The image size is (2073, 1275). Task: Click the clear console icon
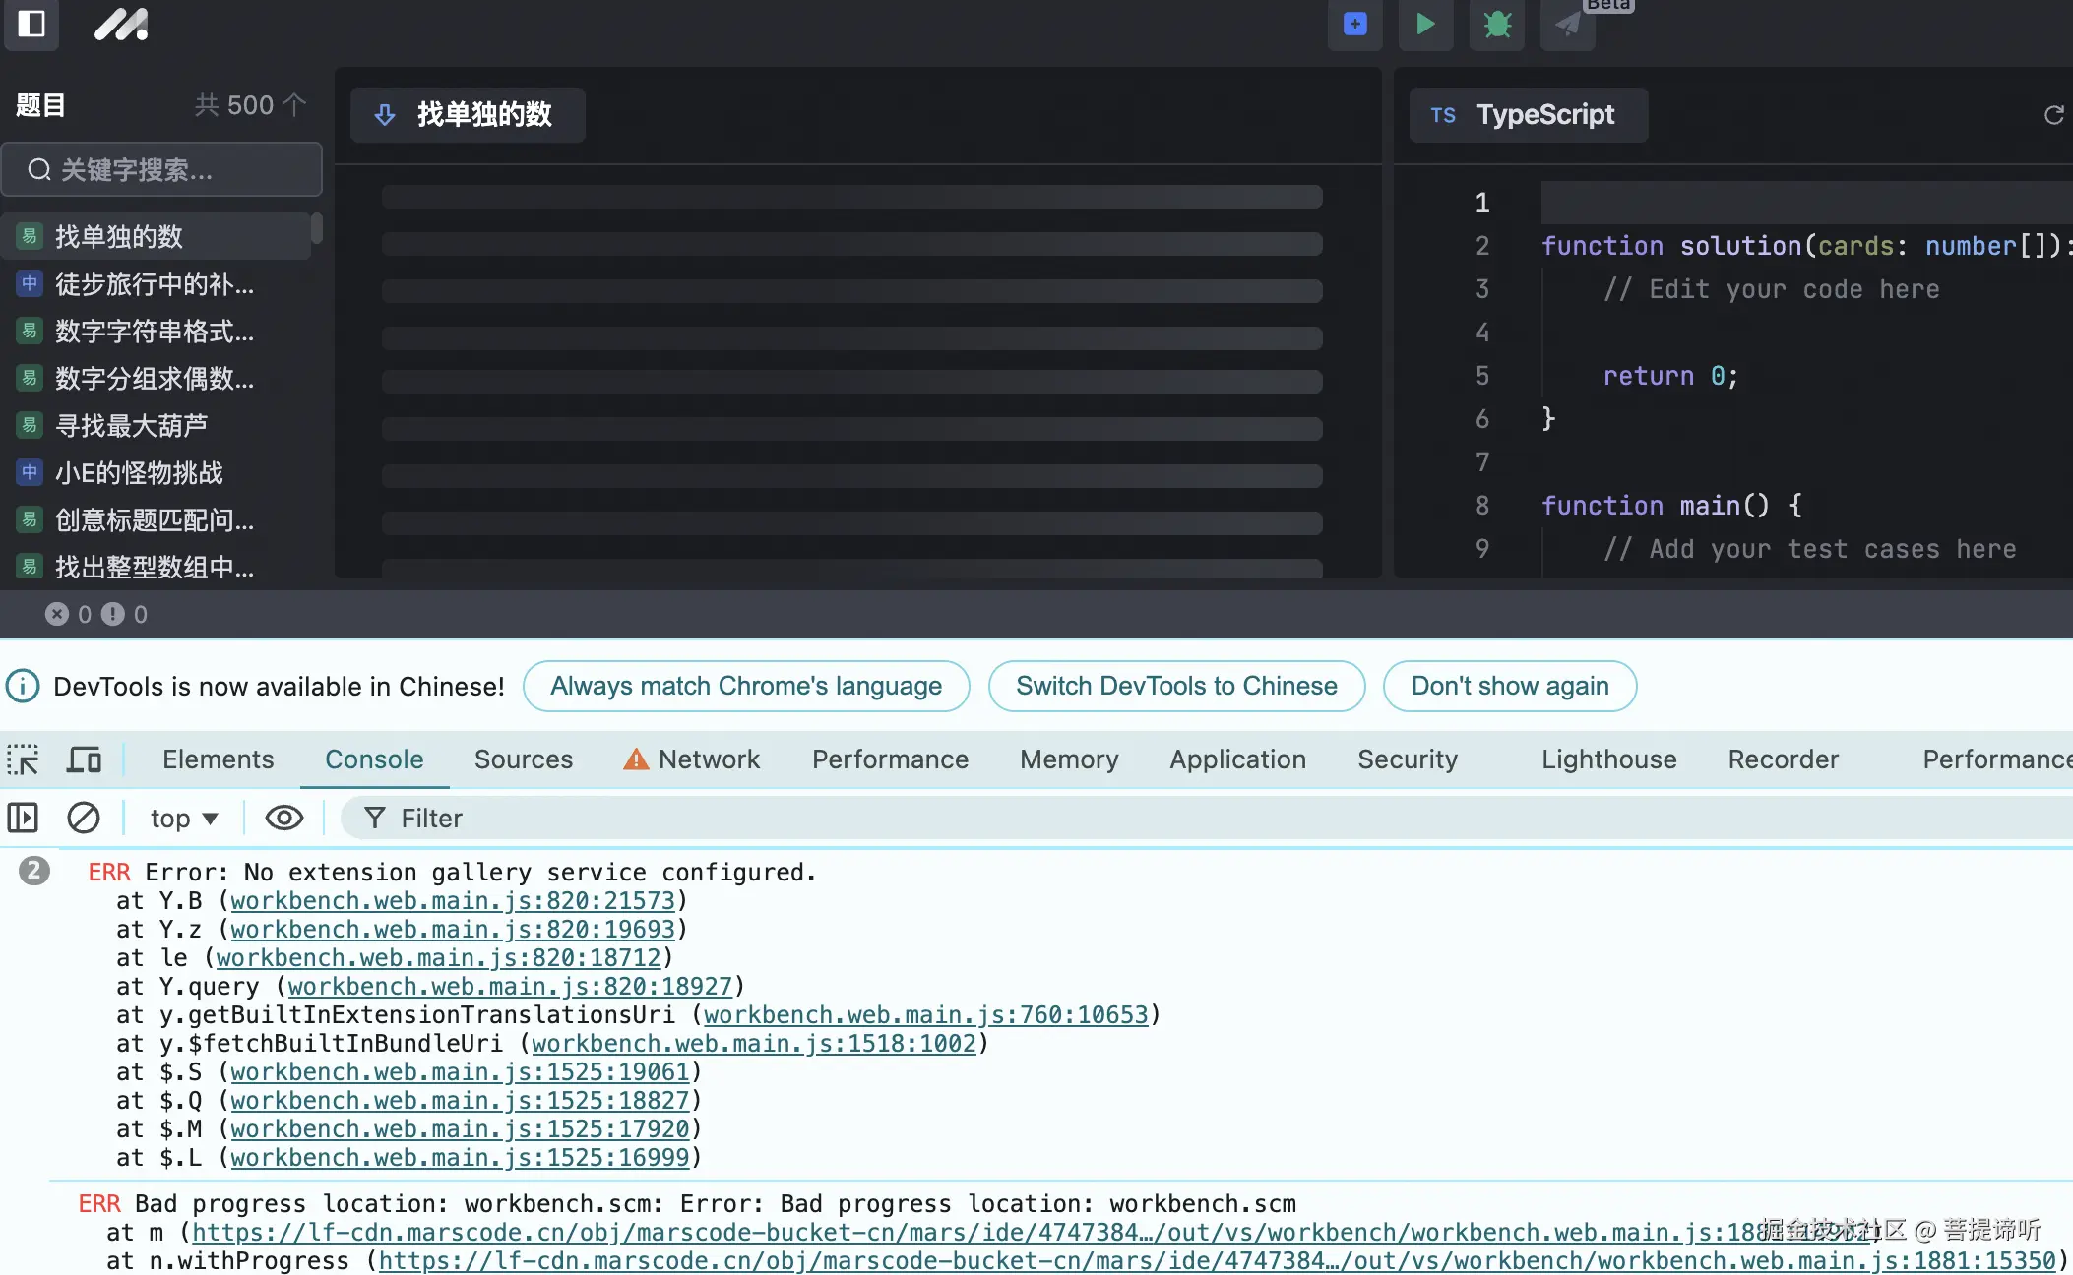pyautogui.click(x=84, y=818)
